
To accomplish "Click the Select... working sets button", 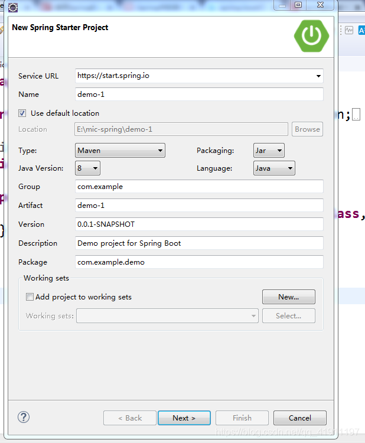I will (x=289, y=315).
